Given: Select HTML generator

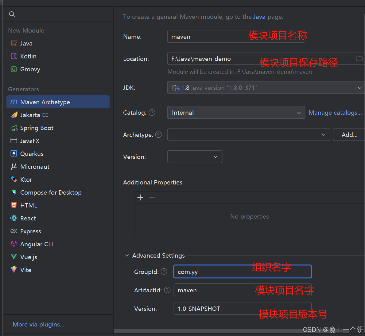Looking at the screenshot, I should [58, 205].
